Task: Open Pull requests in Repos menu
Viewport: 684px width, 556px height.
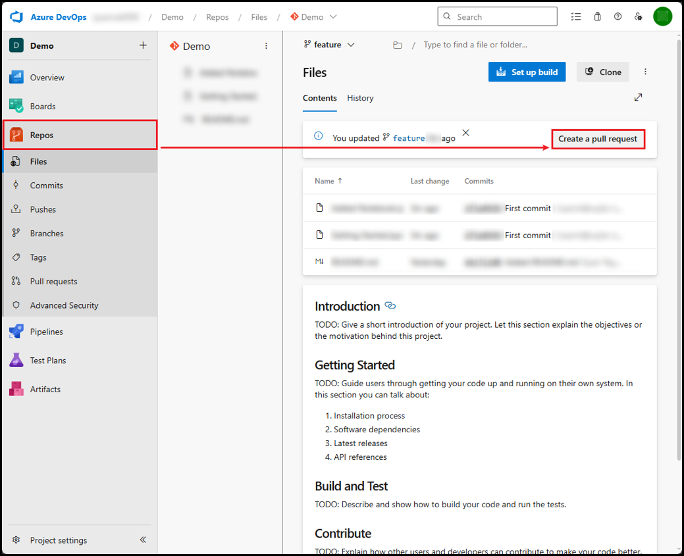Action: [x=53, y=282]
